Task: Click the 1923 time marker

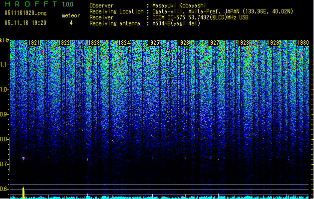Action: (94, 43)
